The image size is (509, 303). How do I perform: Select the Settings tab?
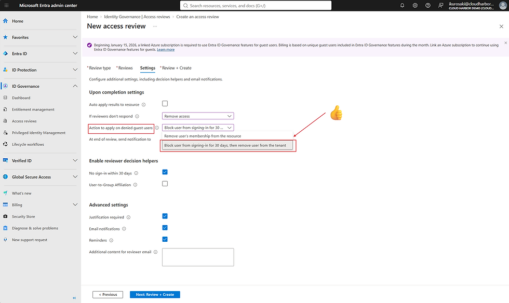coord(148,68)
